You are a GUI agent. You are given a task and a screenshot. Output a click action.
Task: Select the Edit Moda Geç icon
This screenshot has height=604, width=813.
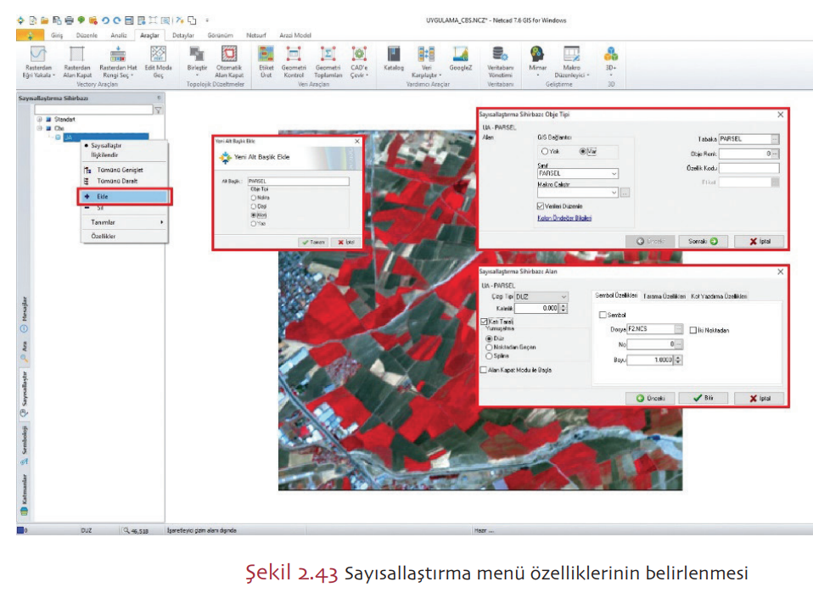pos(158,56)
